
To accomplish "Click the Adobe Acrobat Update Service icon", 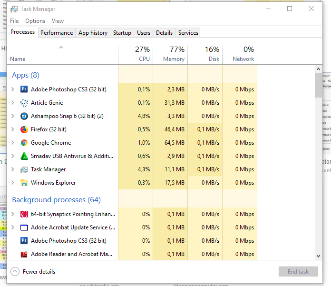I will point(24,227).
